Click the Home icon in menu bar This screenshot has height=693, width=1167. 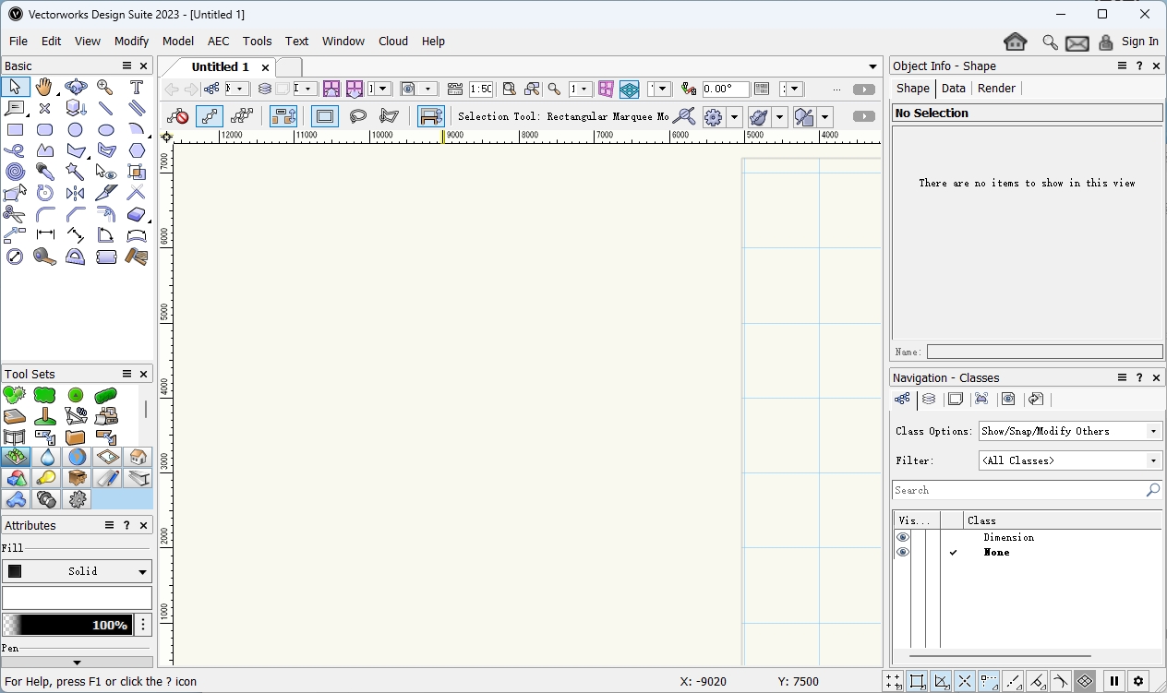[1015, 42]
